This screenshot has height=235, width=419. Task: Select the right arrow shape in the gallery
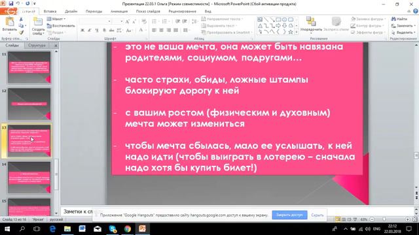[x=278, y=26]
